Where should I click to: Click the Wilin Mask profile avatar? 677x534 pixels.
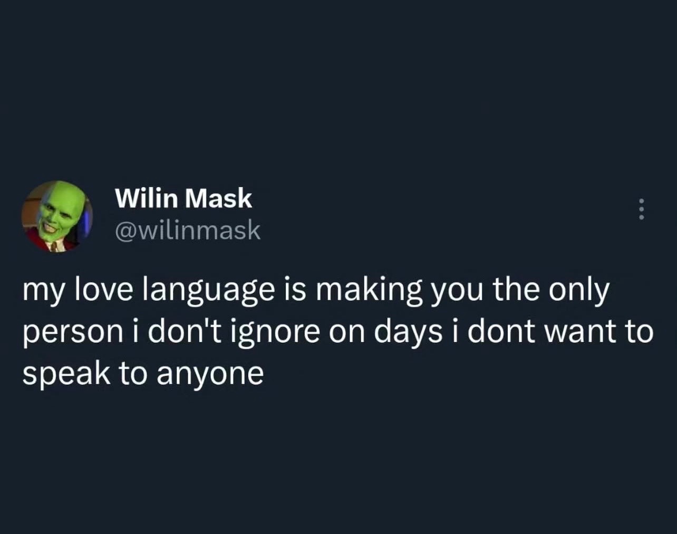coord(57,216)
